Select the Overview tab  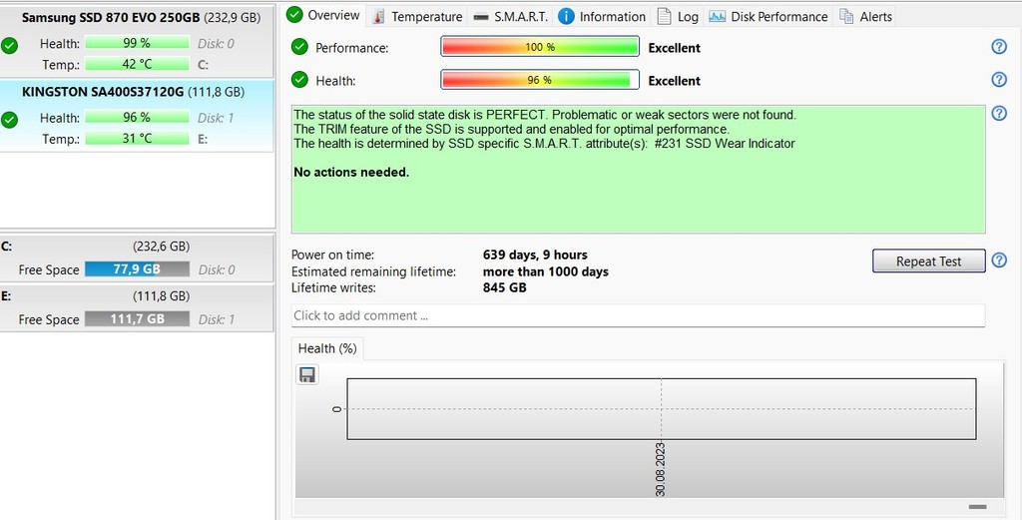click(x=324, y=14)
